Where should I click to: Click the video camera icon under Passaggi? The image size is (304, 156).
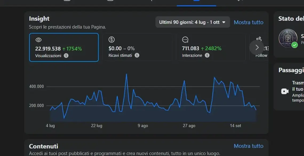[x=285, y=91]
